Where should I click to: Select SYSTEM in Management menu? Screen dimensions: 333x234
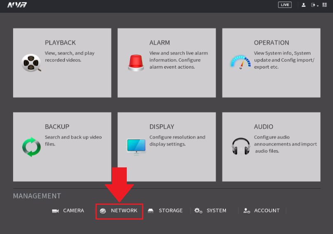pos(217,211)
